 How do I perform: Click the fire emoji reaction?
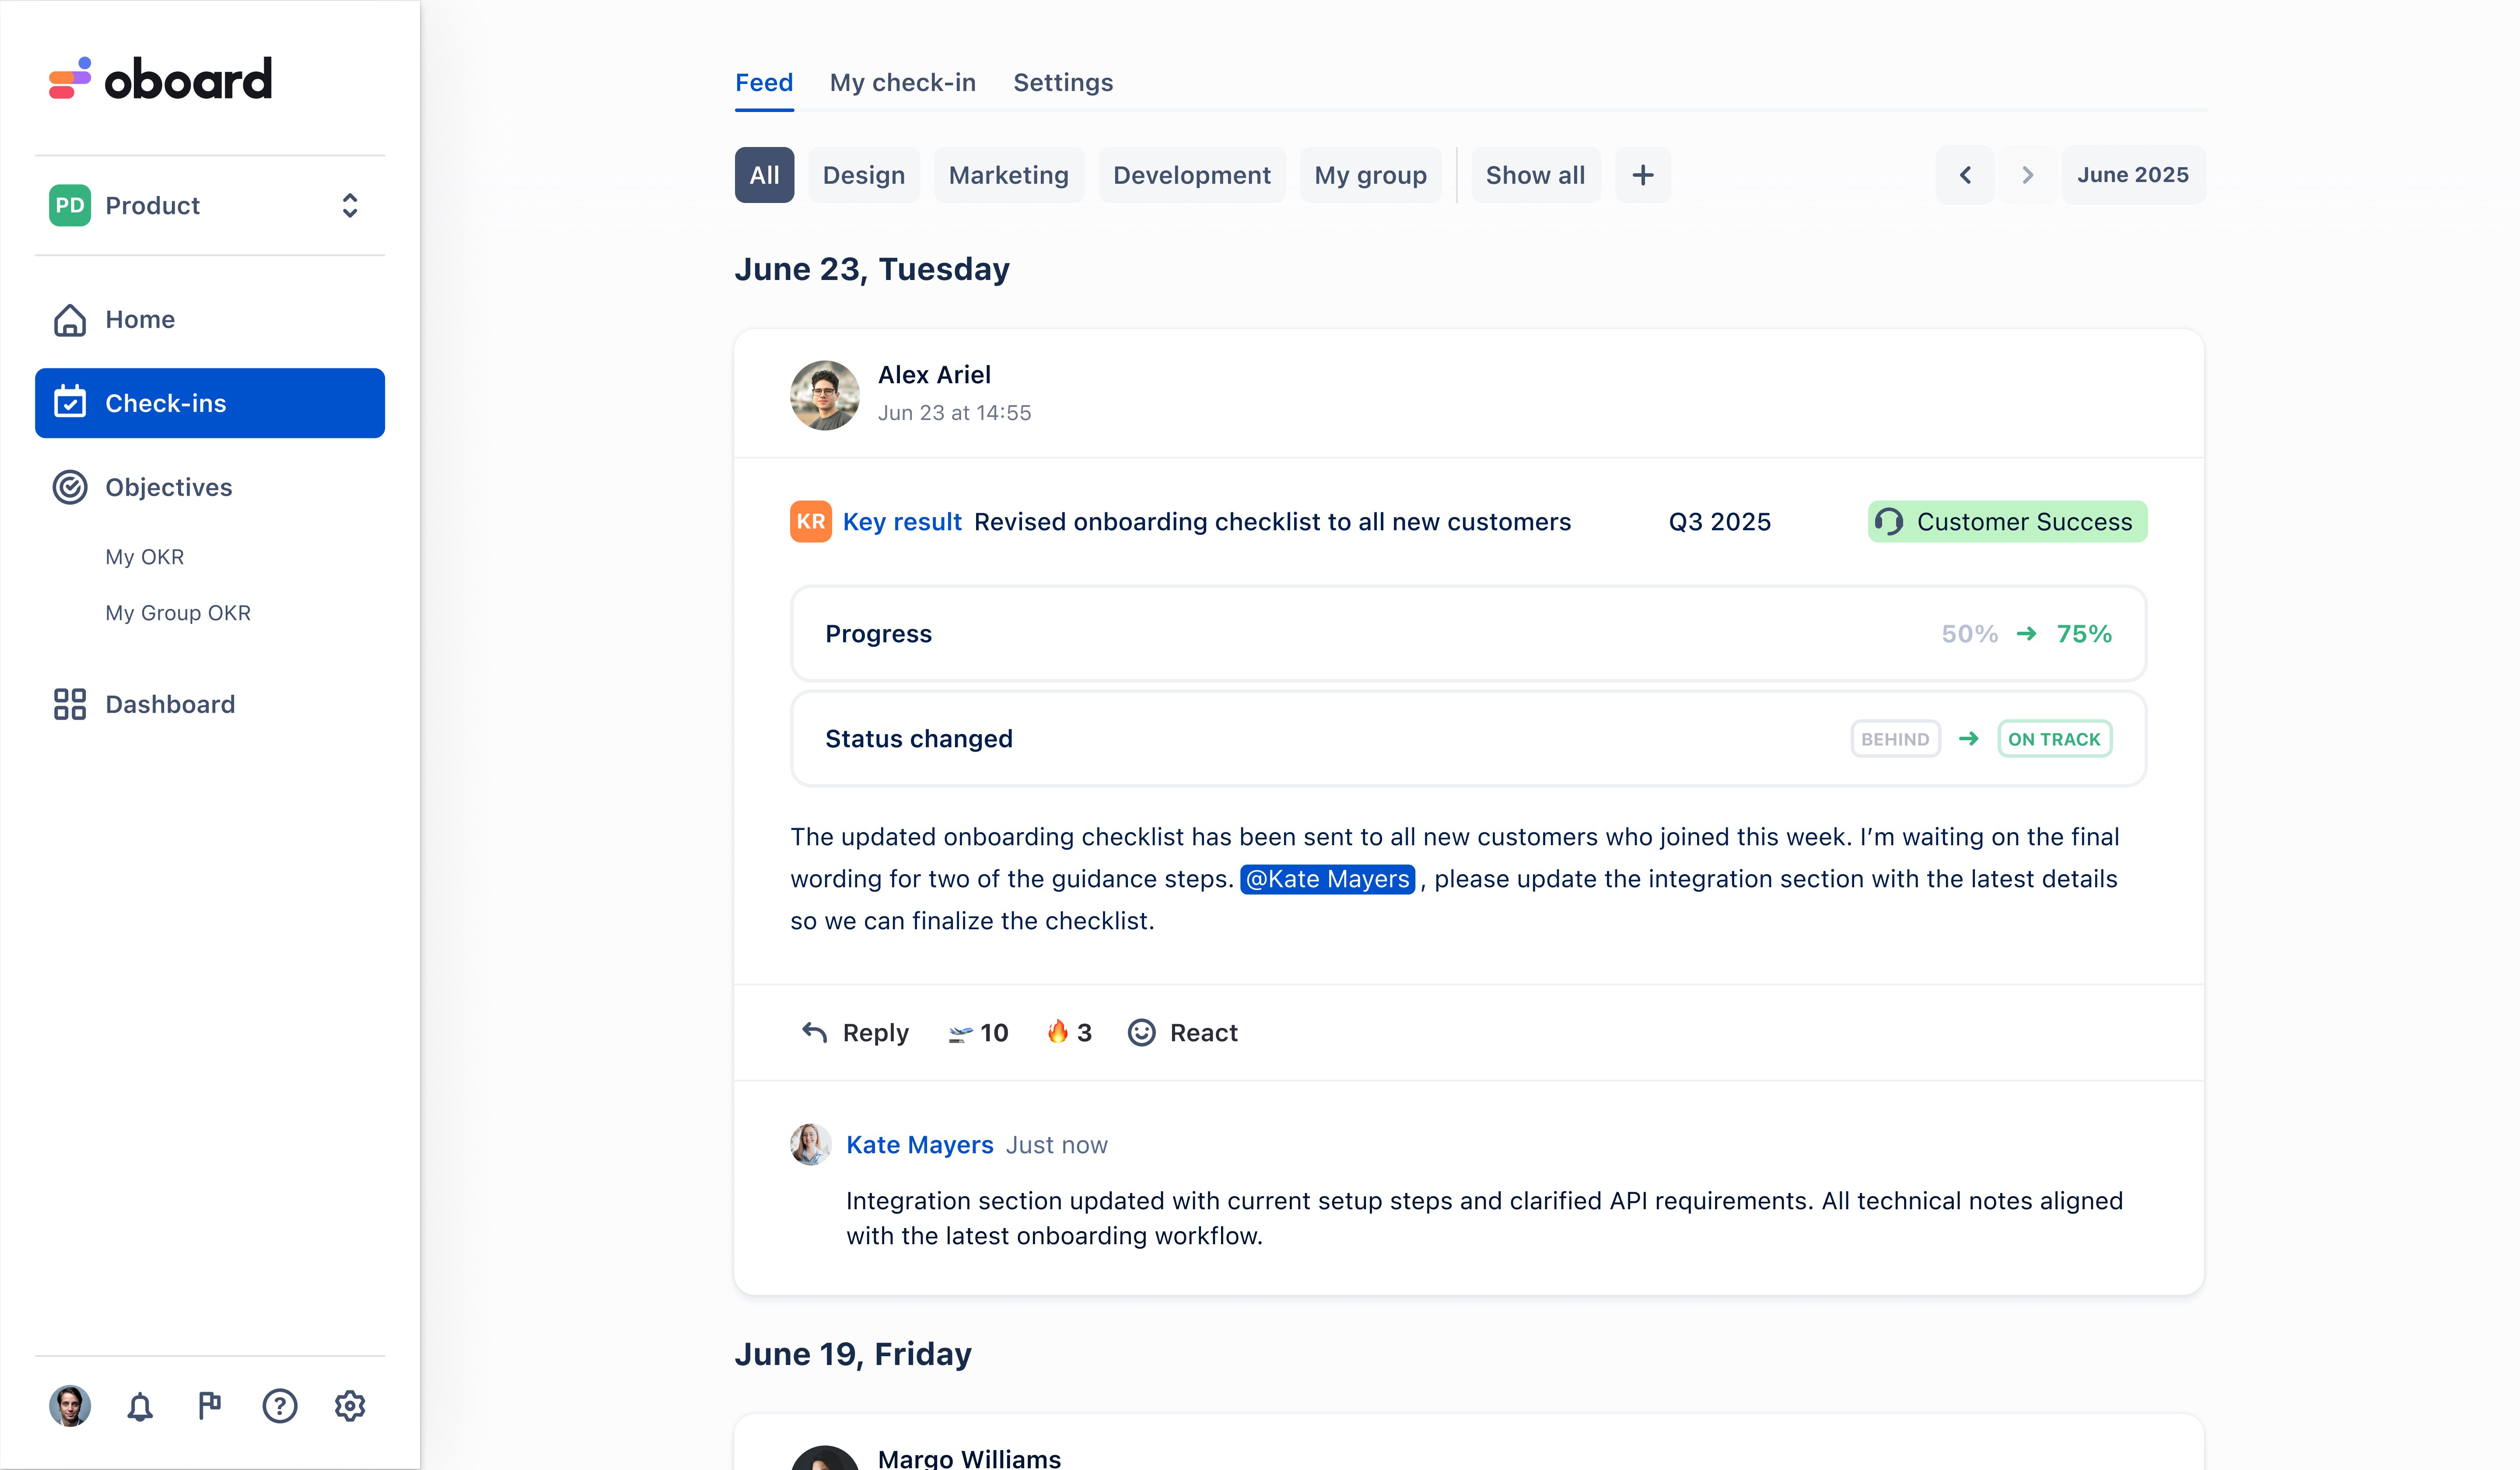1068,1033
